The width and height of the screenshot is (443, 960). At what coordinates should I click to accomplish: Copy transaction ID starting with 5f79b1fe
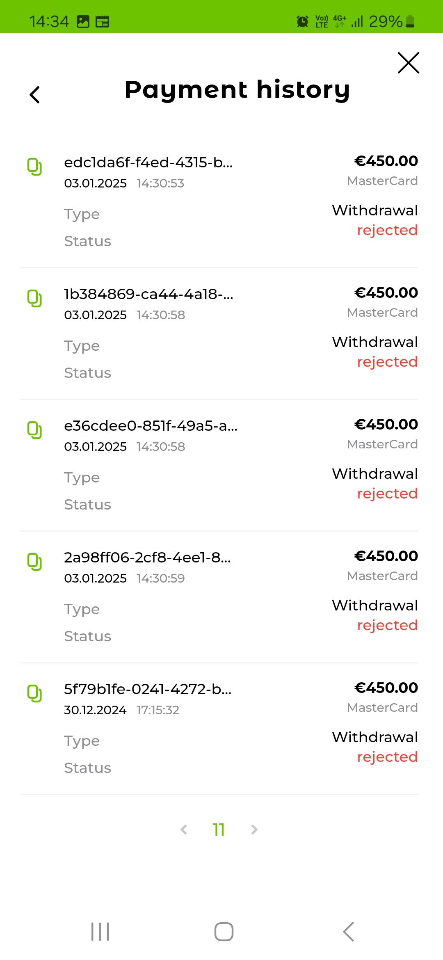(34, 693)
